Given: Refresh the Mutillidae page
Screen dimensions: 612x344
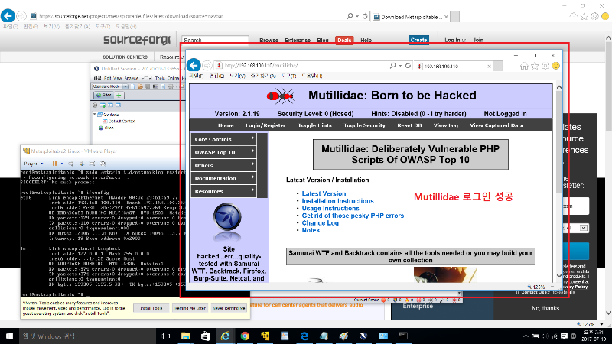Looking at the screenshot, I should (x=408, y=66).
